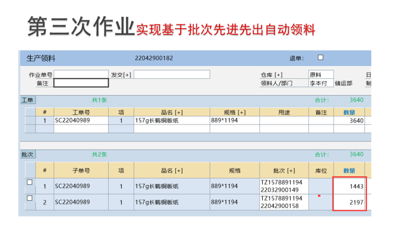401x229 pixels.
Task: Select the 领料人 field showing 李本付
Action: [321, 83]
